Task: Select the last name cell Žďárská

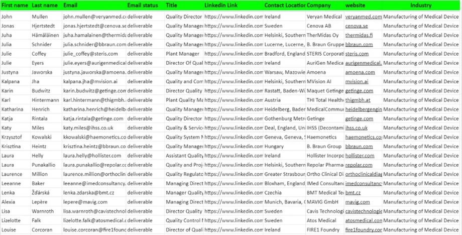Action: point(43,193)
